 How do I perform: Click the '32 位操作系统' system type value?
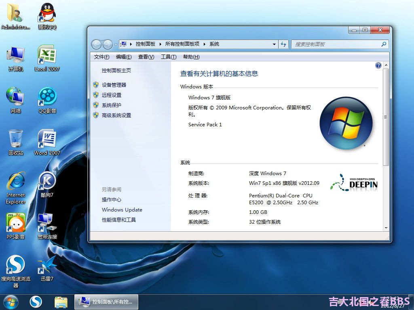point(264,222)
